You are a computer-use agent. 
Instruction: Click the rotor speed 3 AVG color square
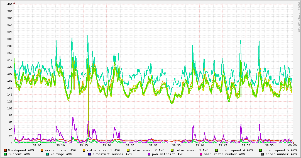172,150
